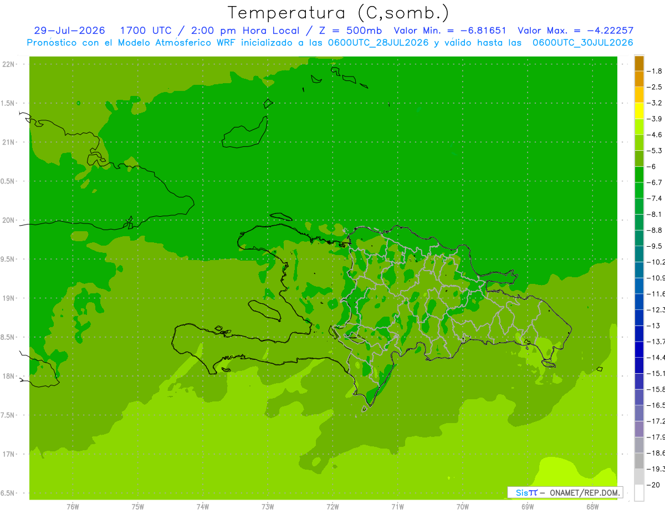Click initialization time '0600UTC_28JUL2026'
The image size is (665, 514).
coord(374,42)
